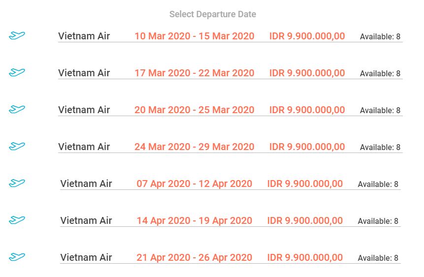This screenshot has height=277, width=424.
Task: Click the Vietnam Air label in the 07 Apr row
Action: 86,184
